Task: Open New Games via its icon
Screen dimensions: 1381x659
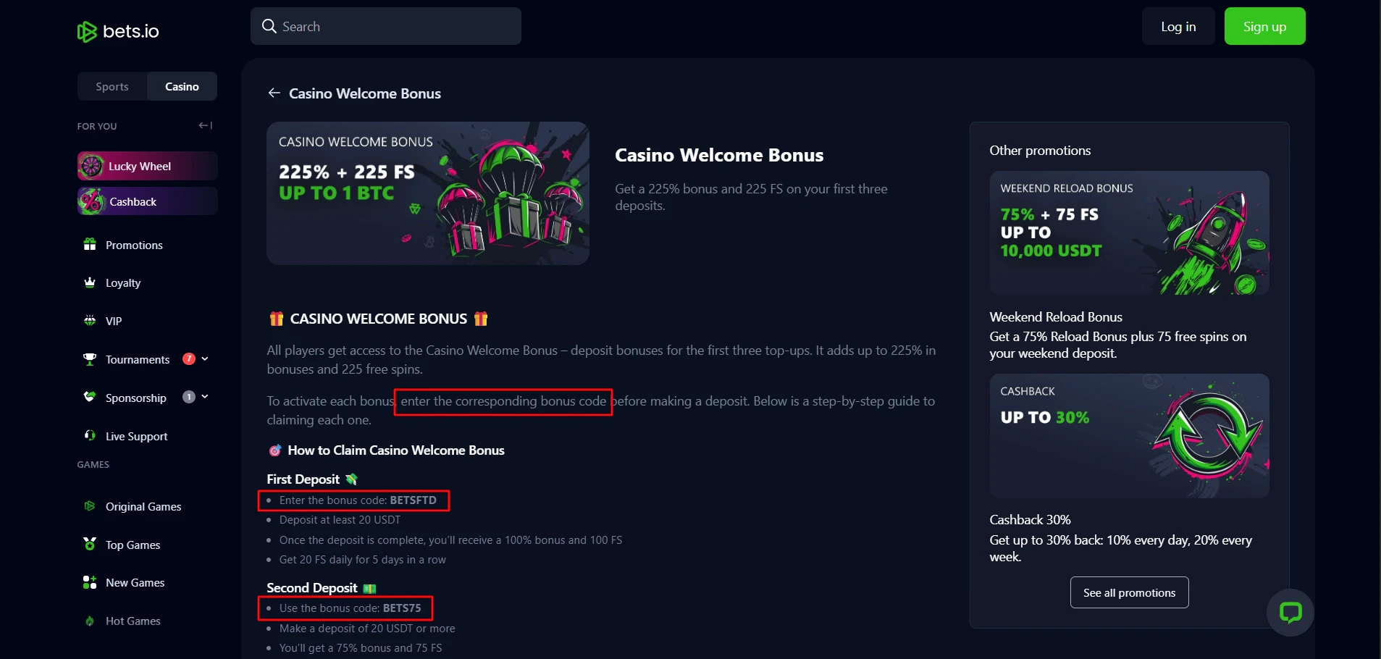Action: (x=89, y=582)
